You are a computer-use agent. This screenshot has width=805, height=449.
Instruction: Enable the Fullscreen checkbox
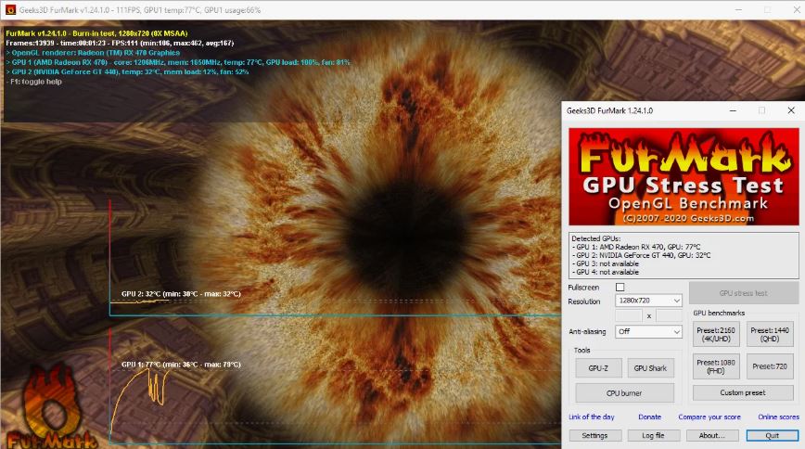coord(620,288)
